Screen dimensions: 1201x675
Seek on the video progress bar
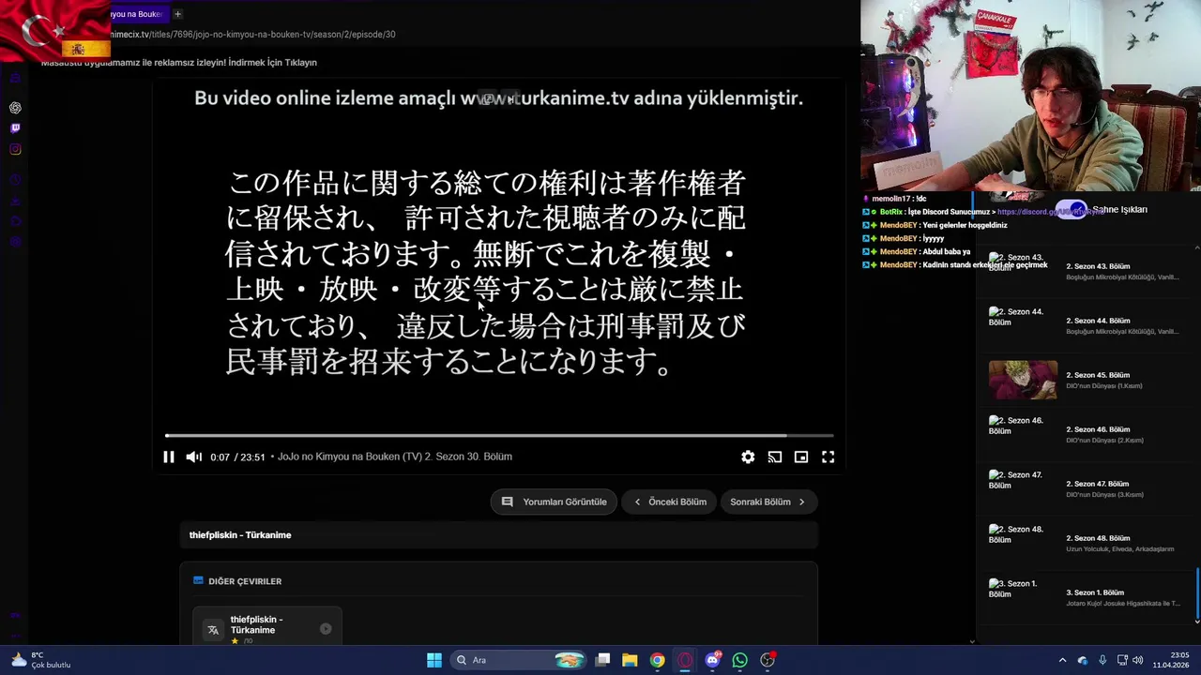coord(499,435)
